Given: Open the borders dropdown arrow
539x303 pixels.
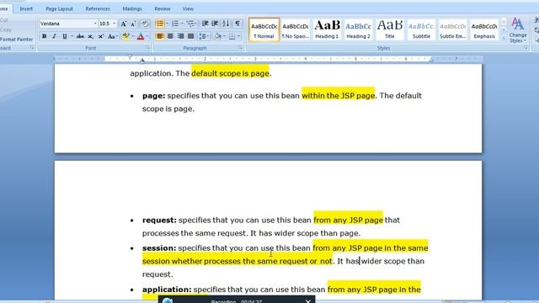Looking at the screenshot, I should coord(238,36).
